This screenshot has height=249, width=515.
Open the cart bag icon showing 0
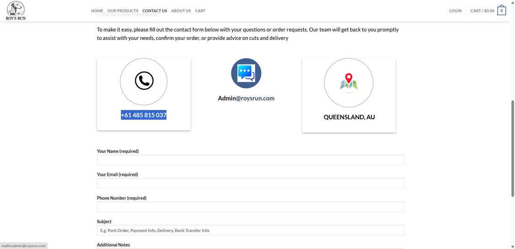tap(502, 11)
